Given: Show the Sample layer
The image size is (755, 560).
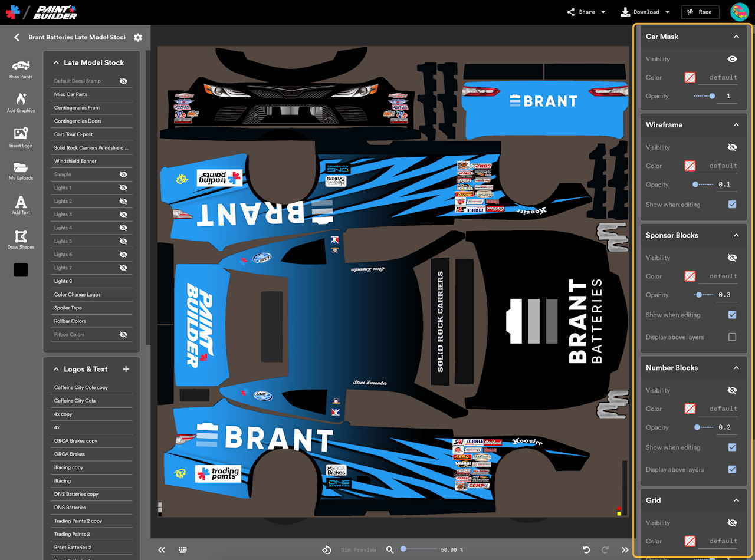Looking at the screenshot, I should tap(123, 174).
